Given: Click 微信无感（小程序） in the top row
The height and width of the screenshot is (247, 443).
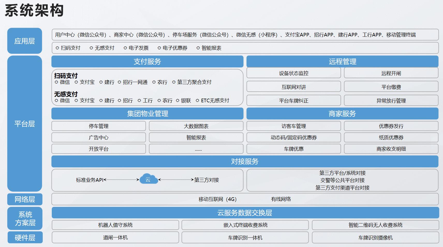Looking at the screenshot, I should coord(258,35).
